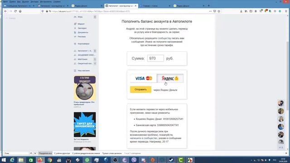Open Firefox from the taskbar
This screenshot has width=290, height=163.
point(40,160)
